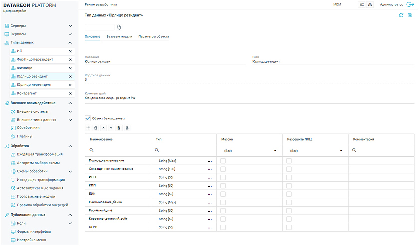
Task: Uncheck the Объект банка данных checkbox
Action: point(88,118)
